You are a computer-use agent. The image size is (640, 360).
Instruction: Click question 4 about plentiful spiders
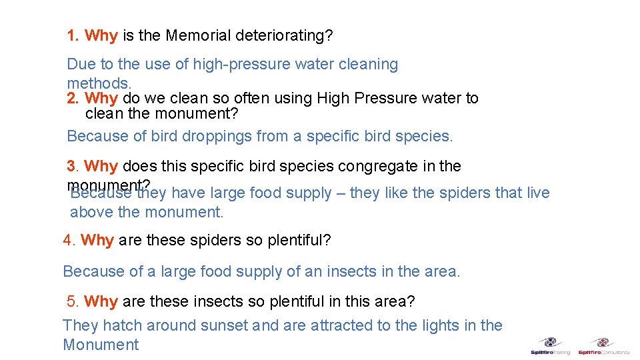[x=197, y=240]
